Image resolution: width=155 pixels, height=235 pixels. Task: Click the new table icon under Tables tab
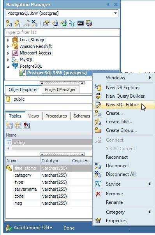click(9, 125)
